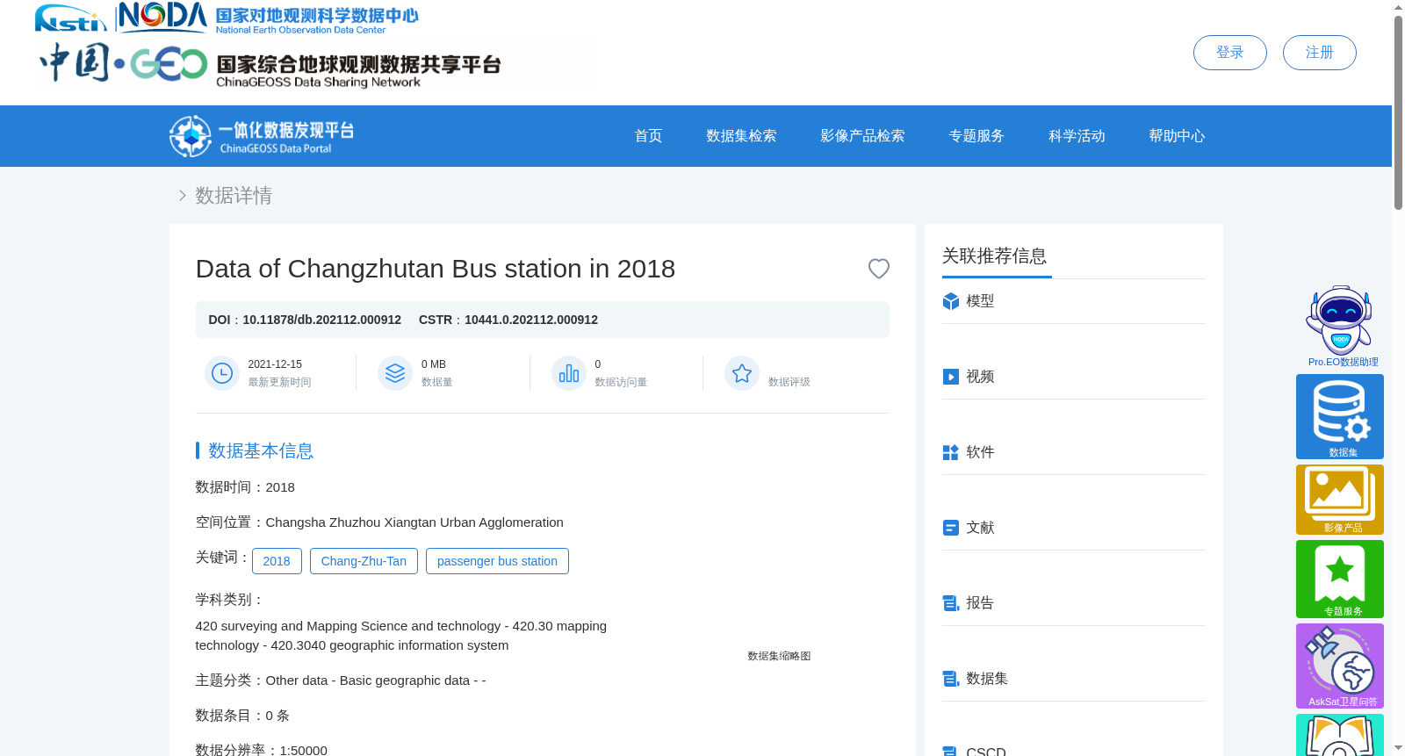
Task: Open 帮助中心 navigation item
Action: pos(1177,136)
